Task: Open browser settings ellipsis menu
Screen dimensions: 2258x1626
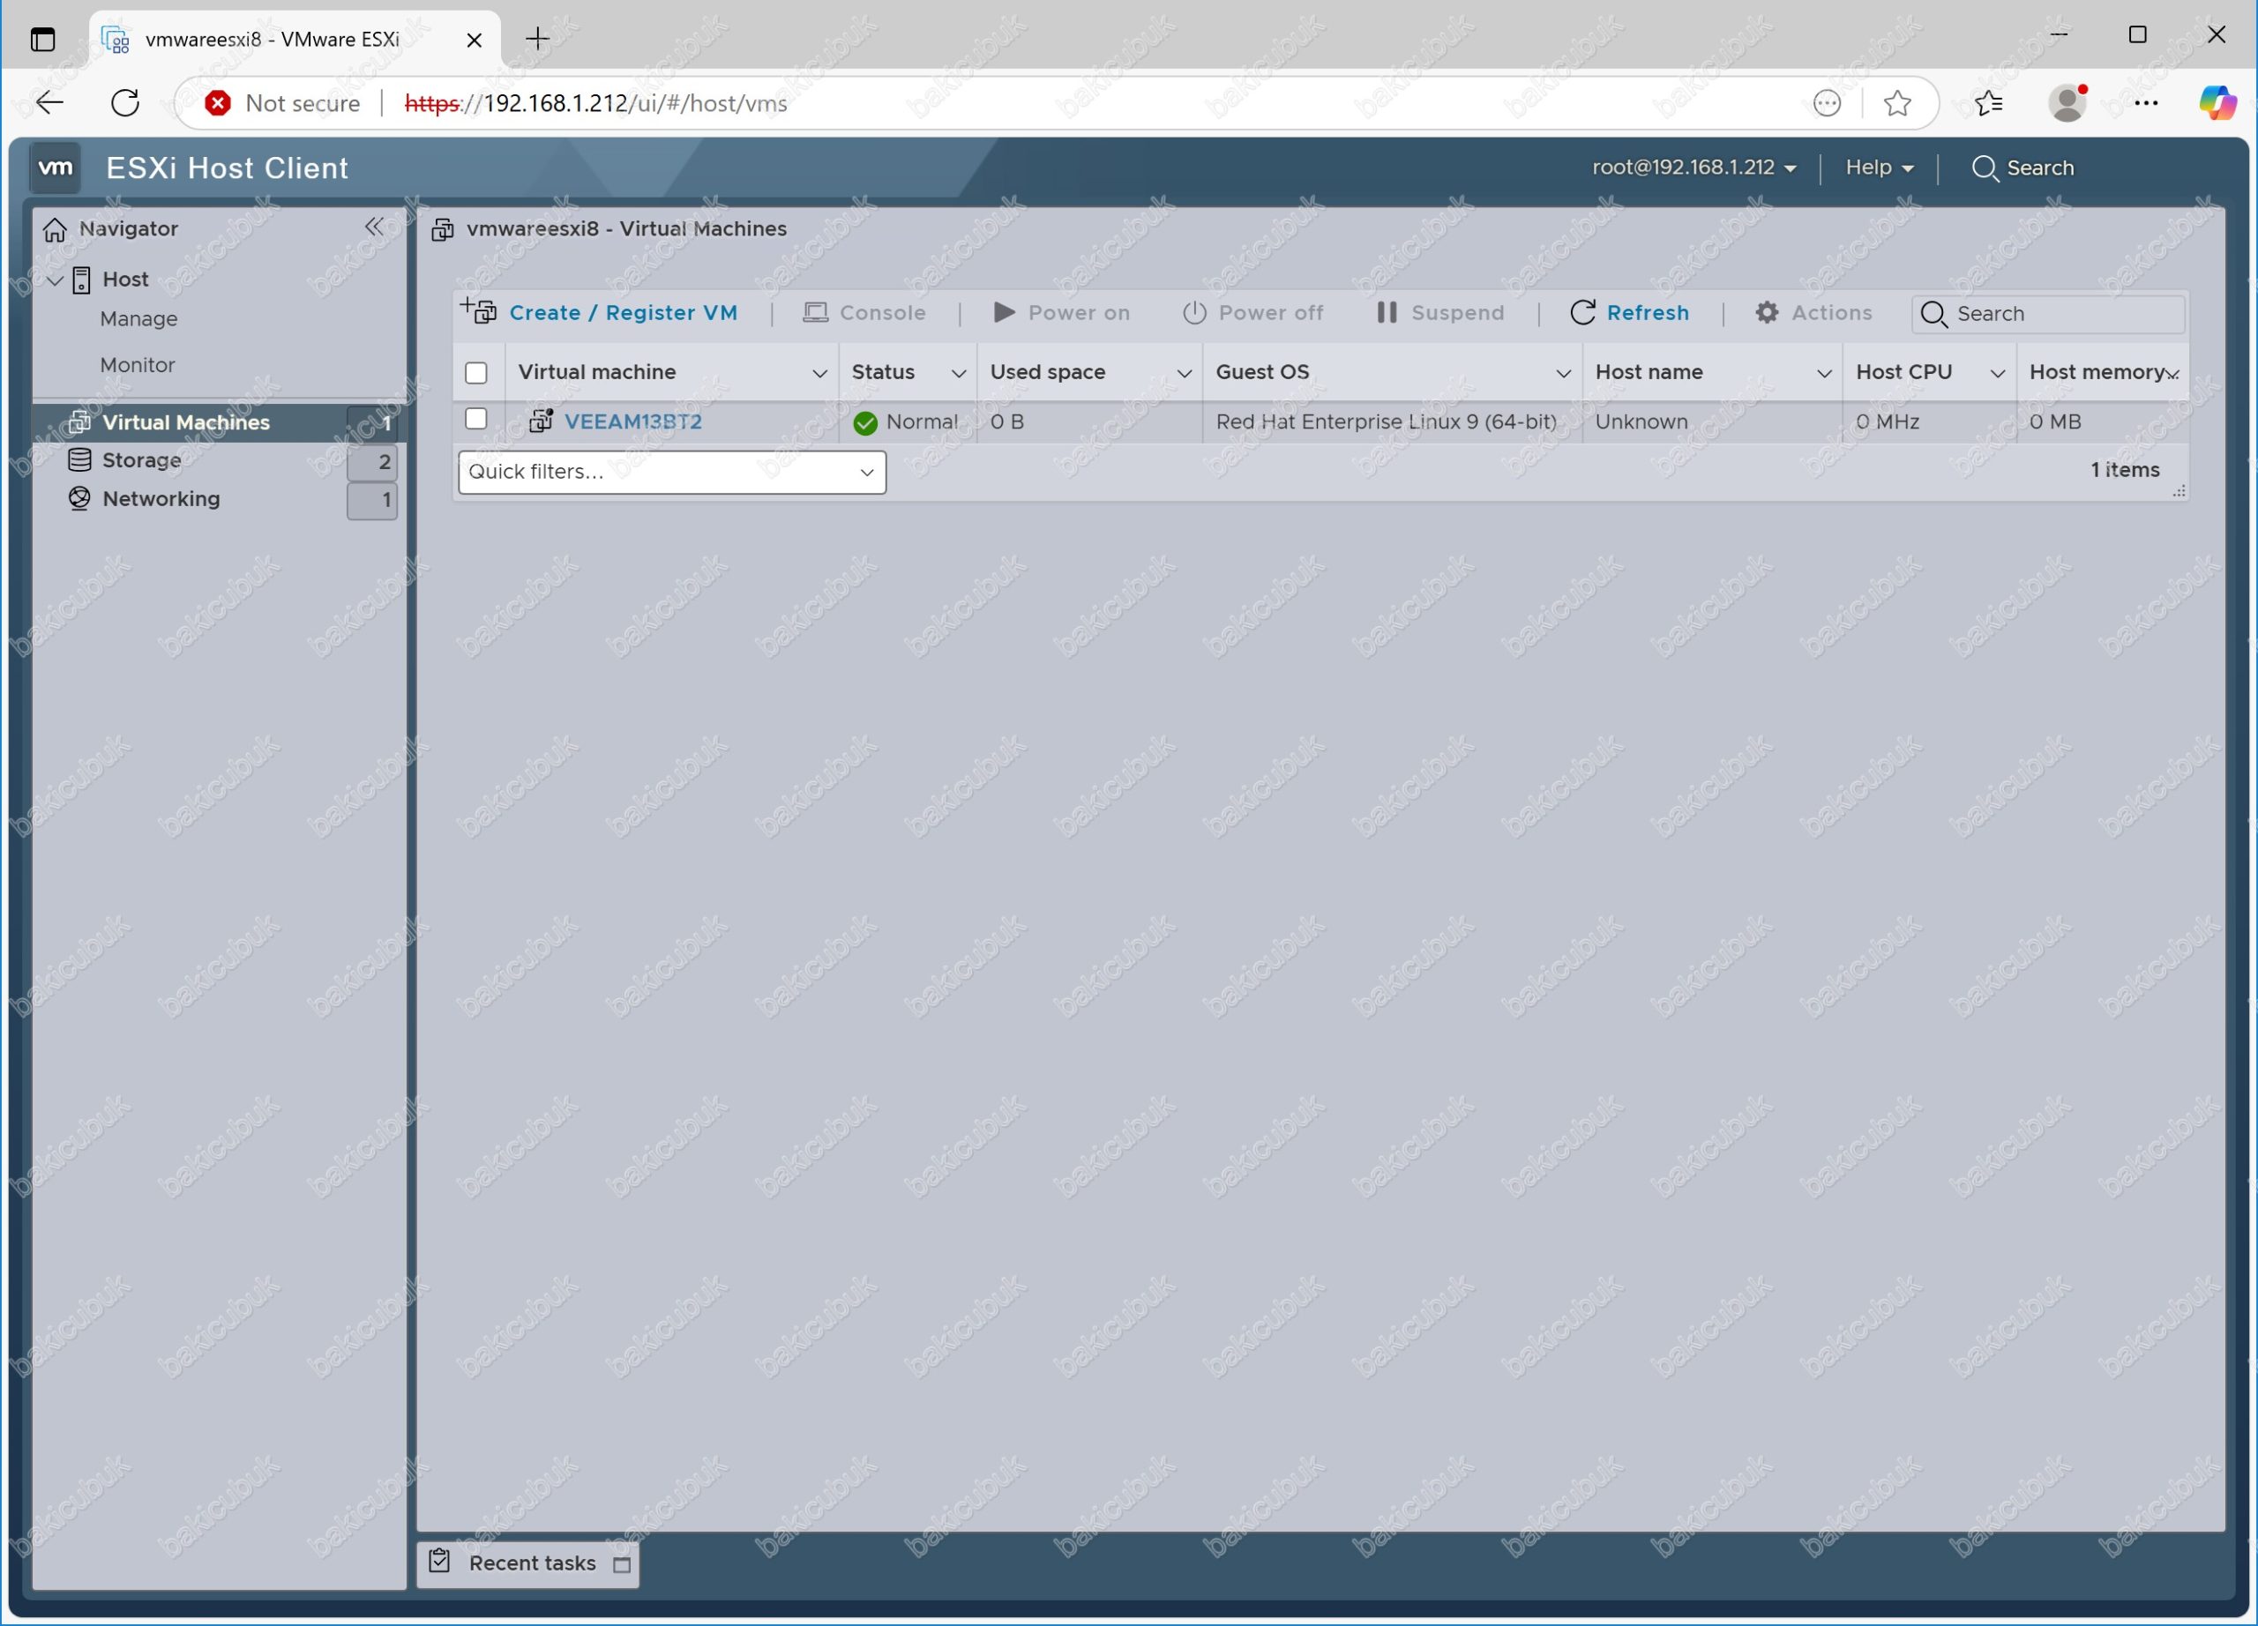Action: point(2147,102)
